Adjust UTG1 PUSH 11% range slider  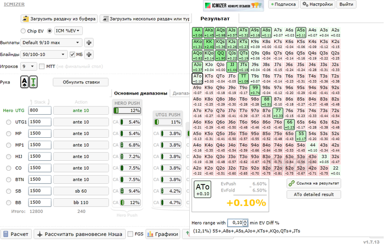[168, 122]
